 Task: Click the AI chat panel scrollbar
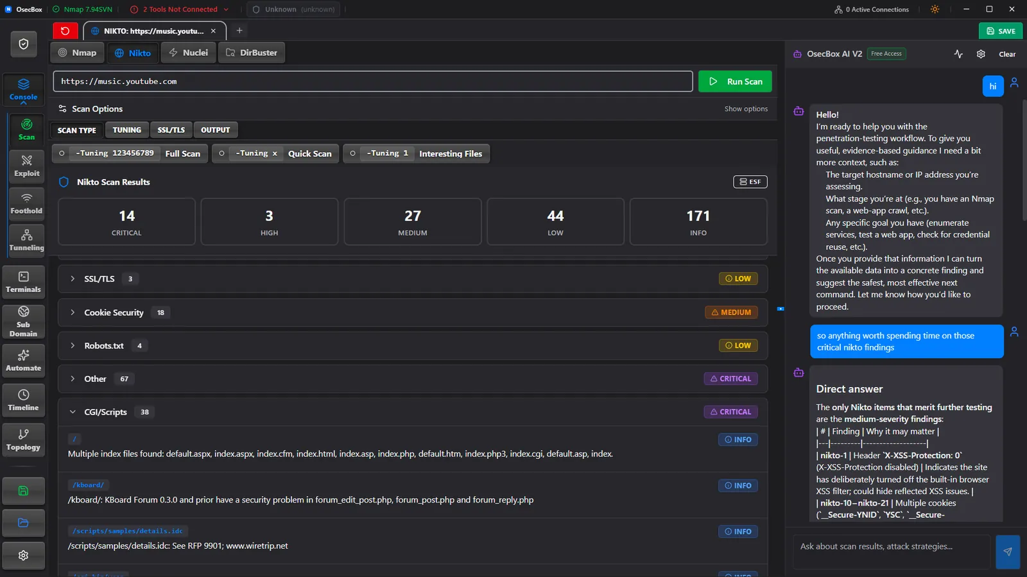coord(1024,160)
